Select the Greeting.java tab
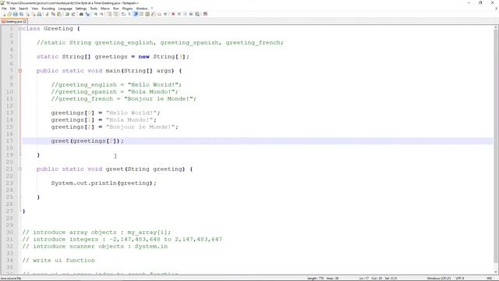Viewport: 499px width, 281px height. [x=13, y=22]
